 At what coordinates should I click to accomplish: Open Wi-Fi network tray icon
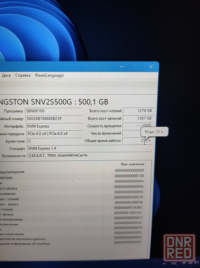184,263
